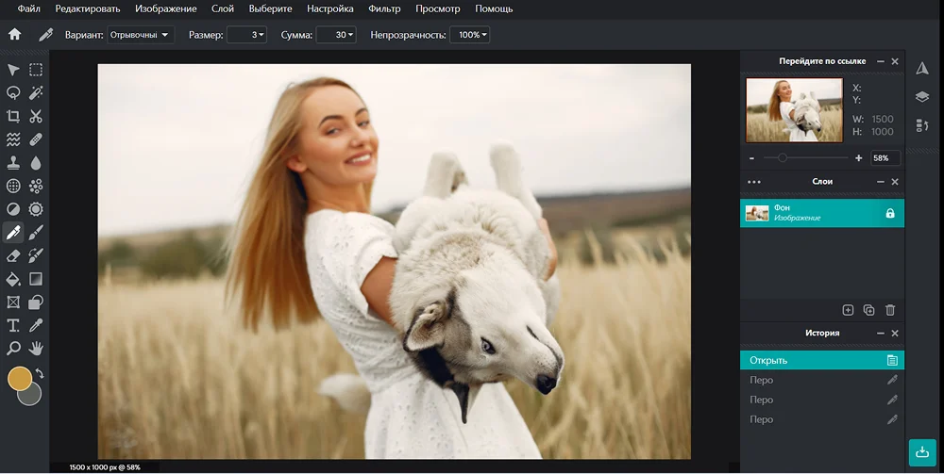Screen dimensions: 944x474
Task: Open the Вариант dropdown
Action: coord(141,35)
